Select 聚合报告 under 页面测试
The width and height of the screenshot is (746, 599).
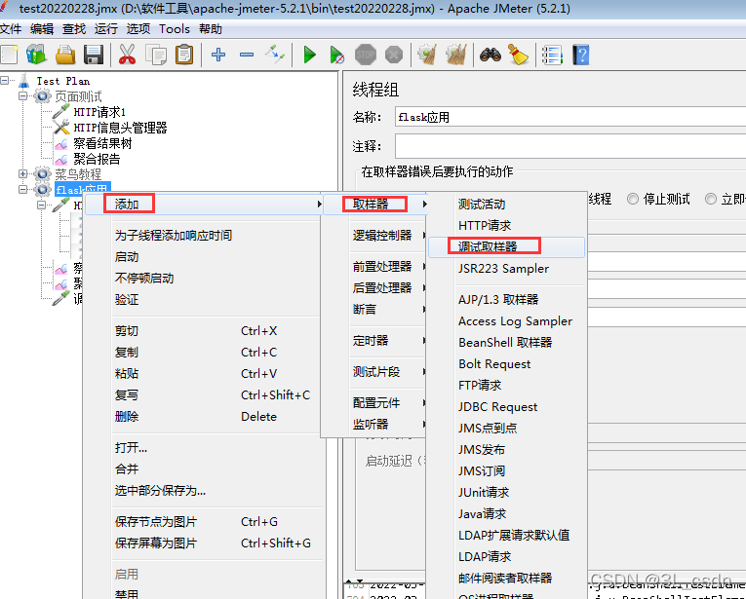[x=97, y=159]
